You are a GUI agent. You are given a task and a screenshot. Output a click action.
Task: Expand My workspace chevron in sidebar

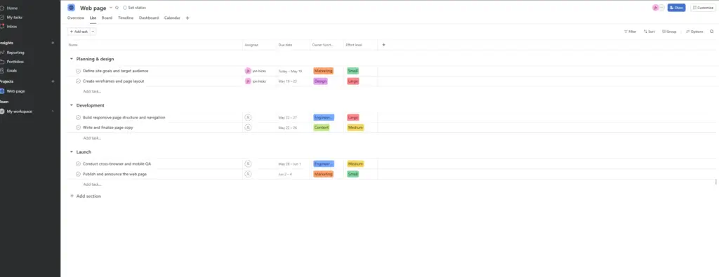tap(53, 112)
